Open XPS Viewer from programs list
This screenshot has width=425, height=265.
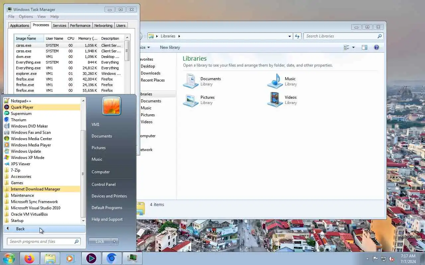click(x=42, y=164)
